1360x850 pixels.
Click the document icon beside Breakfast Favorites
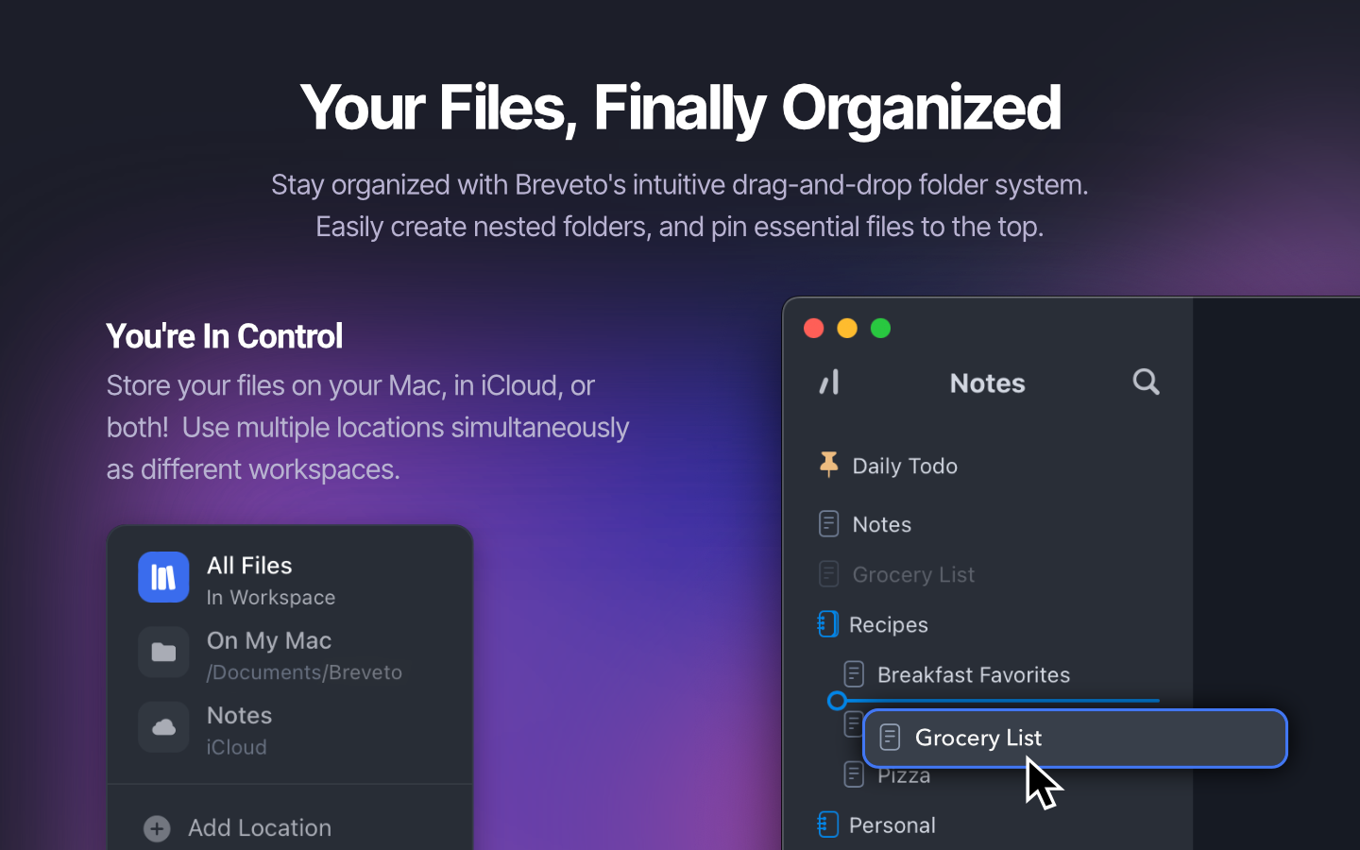pos(854,674)
